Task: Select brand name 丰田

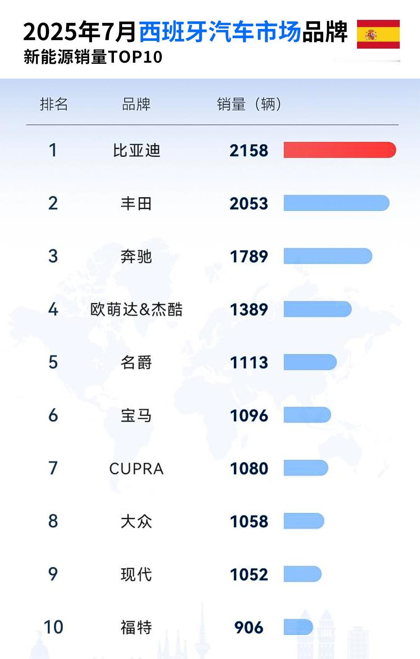Action: pos(136,203)
